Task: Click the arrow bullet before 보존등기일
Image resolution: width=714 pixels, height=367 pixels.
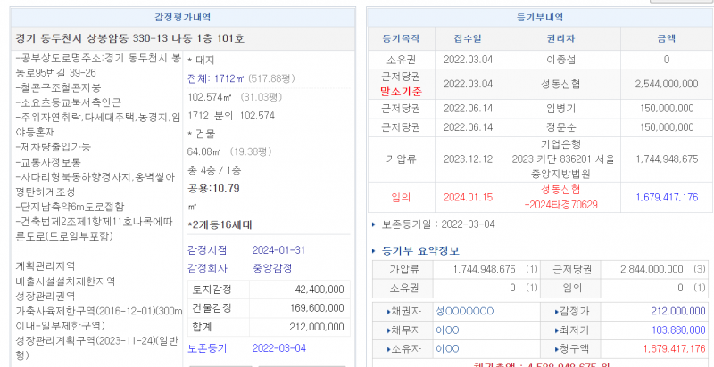Action: pyautogui.click(x=374, y=224)
